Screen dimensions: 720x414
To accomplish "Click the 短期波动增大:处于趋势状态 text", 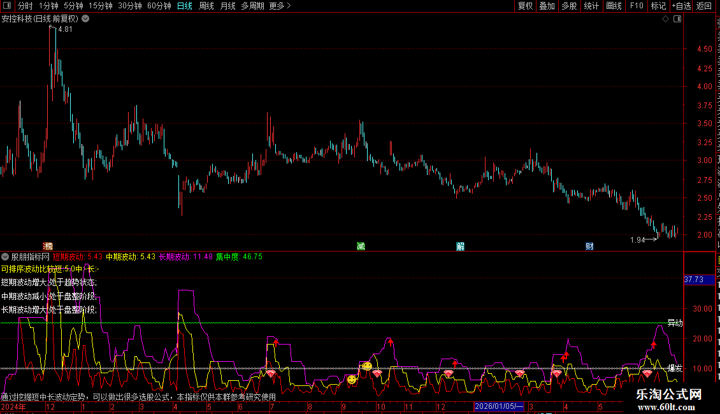I will [x=49, y=282].
